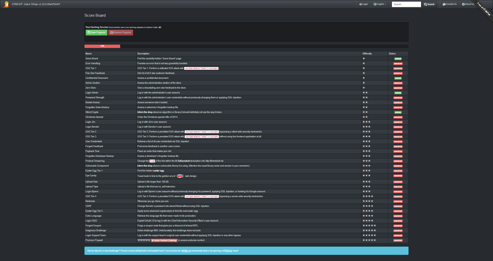
Task: Click the Juice Shop logo icon
Action: coord(7,5)
